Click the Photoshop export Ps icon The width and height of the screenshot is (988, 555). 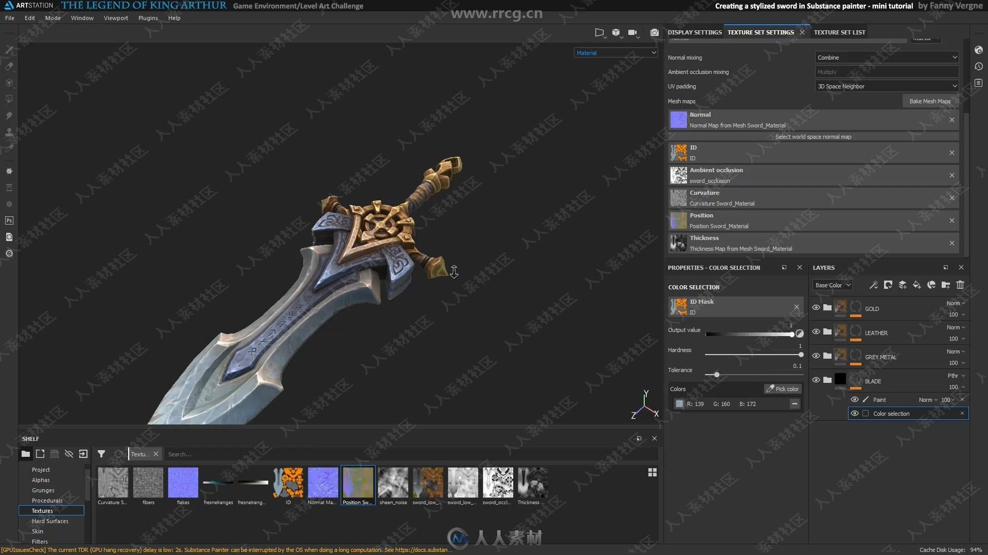pyautogui.click(x=9, y=220)
